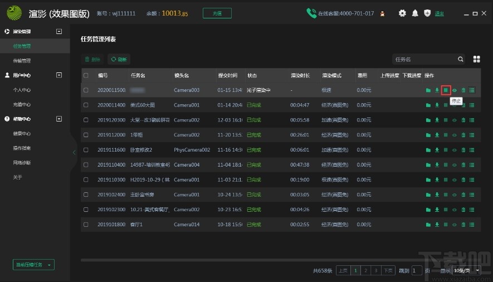Collapse the 帮助中心 sidebar section
Viewport: 493px width, 282px height.
[x=59, y=119]
